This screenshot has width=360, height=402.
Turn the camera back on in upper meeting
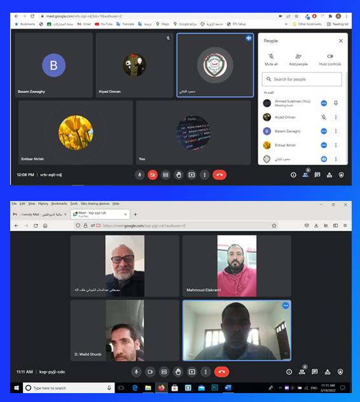(153, 175)
